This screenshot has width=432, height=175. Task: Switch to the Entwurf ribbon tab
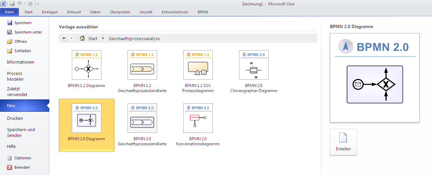[x=74, y=12]
